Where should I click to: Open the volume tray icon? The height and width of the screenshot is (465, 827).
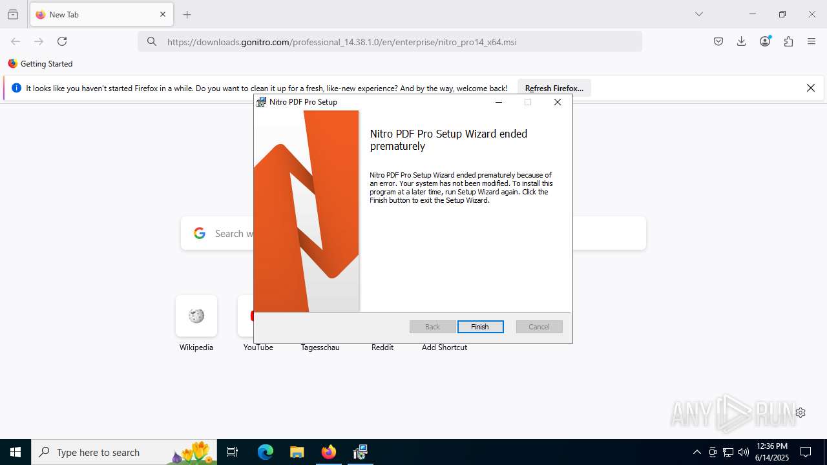click(x=744, y=452)
